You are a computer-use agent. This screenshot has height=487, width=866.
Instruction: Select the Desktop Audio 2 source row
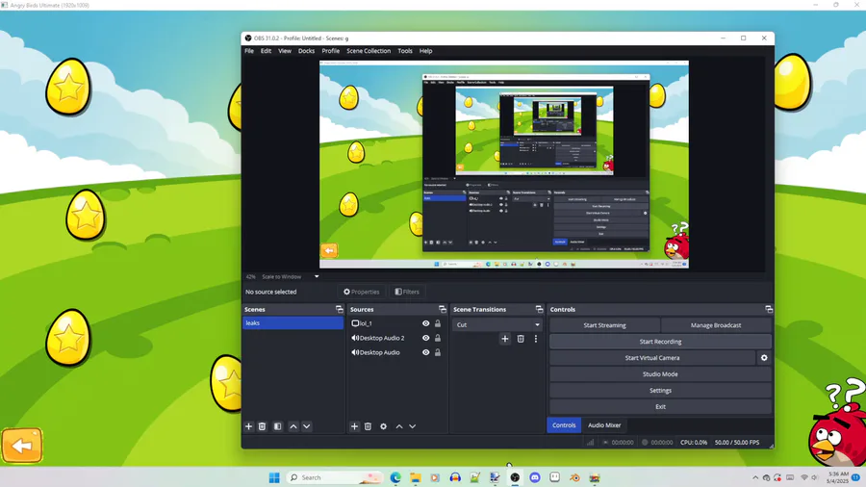pyautogui.click(x=396, y=338)
